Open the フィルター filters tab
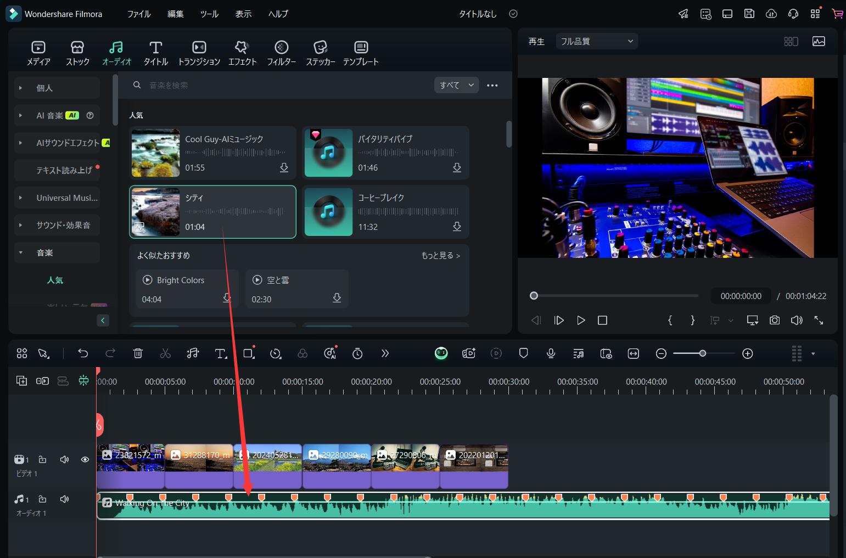 [x=281, y=53]
